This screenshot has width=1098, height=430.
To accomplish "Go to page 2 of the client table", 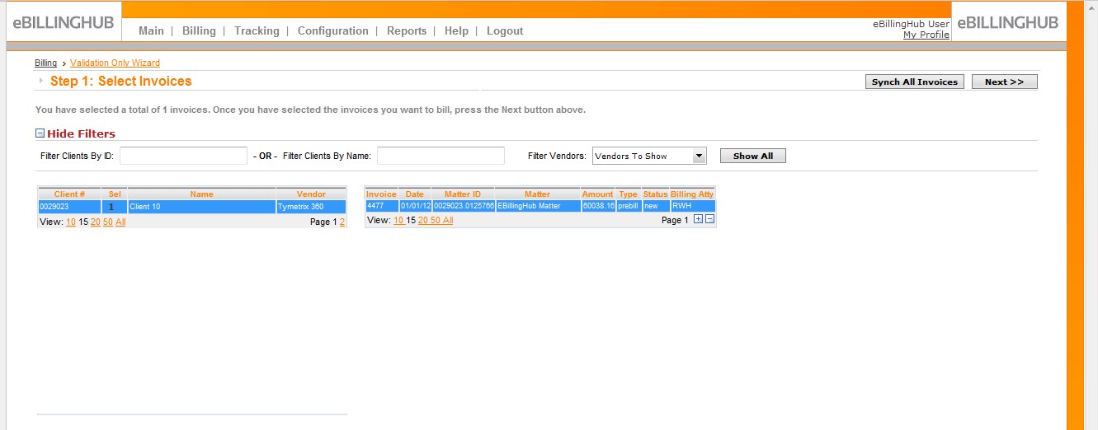I will pyautogui.click(x=342, y=222).
